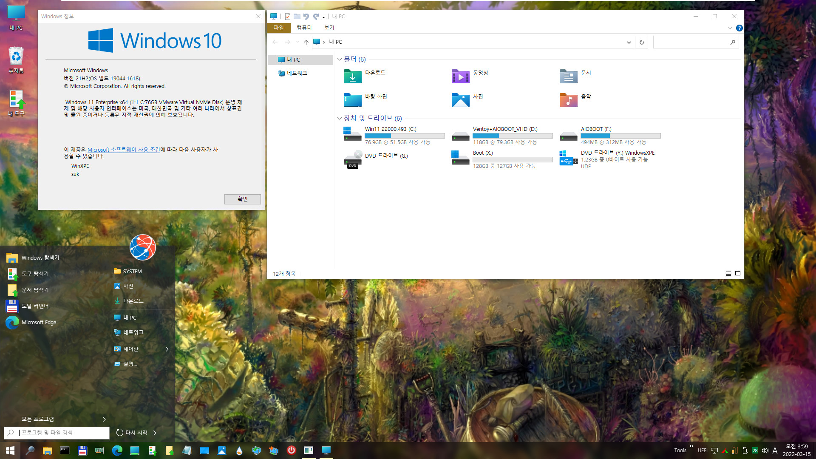The image size is (816, 459).
Task: Select the Boot (X:) drive
Action: tap(502, 159)
